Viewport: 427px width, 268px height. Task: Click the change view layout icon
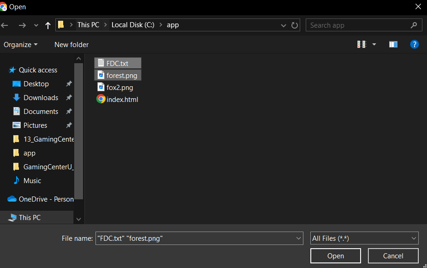(x=362, y=44)
